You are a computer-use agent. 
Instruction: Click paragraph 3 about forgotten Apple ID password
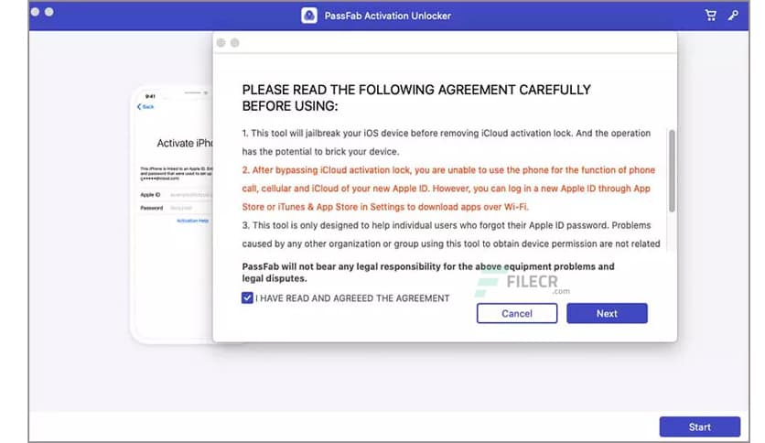(451, 234)
